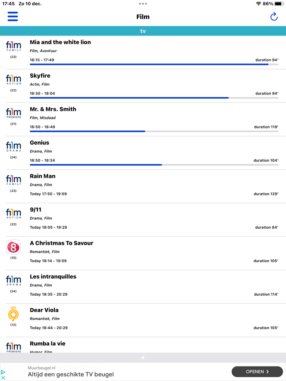Click the Skyfire progress bar
This screenshot has height=381, width=286.
point(154,98)
